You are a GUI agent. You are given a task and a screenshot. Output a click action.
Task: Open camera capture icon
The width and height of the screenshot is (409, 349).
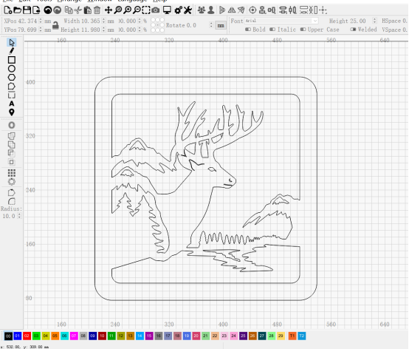tap(156, 10)
